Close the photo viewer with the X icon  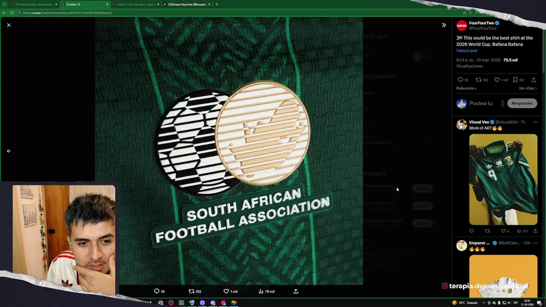(9, 25)
